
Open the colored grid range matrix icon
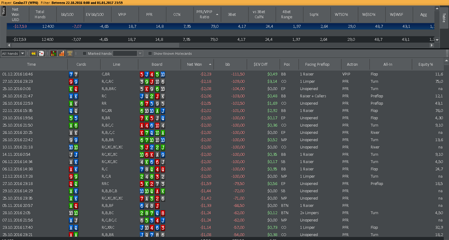tap(54, 54)
